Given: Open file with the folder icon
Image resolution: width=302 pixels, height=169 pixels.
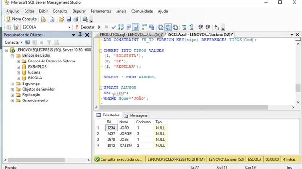Looking at the screenshot, I should pos(61,19).
